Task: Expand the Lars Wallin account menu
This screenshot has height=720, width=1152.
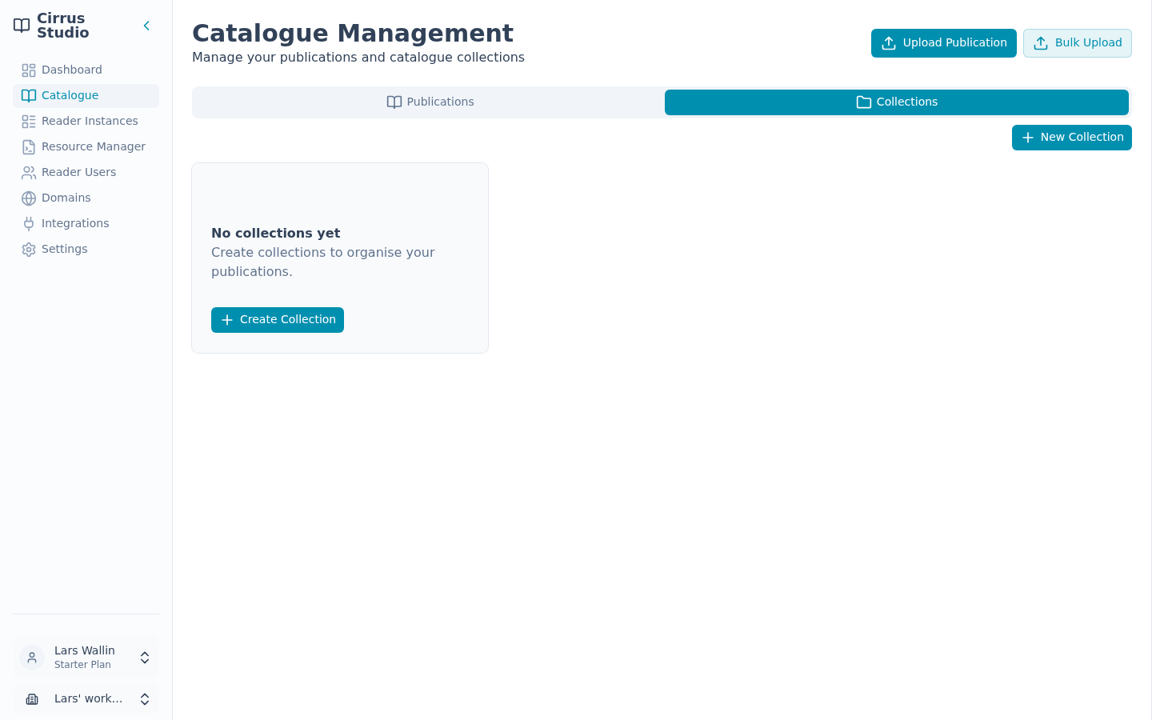Action: 86,658
